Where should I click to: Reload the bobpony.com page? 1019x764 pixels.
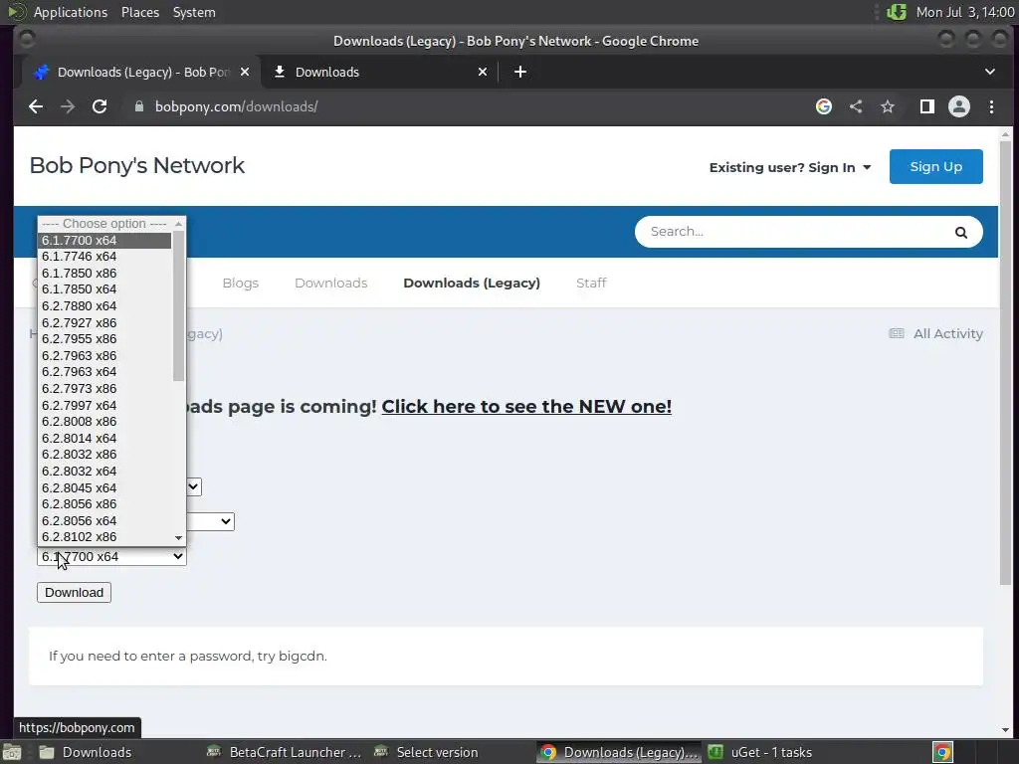point(100,106)
